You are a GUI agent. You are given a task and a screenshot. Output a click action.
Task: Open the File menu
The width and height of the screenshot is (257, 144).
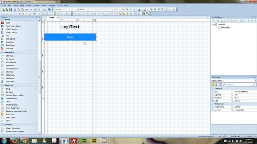4,5
